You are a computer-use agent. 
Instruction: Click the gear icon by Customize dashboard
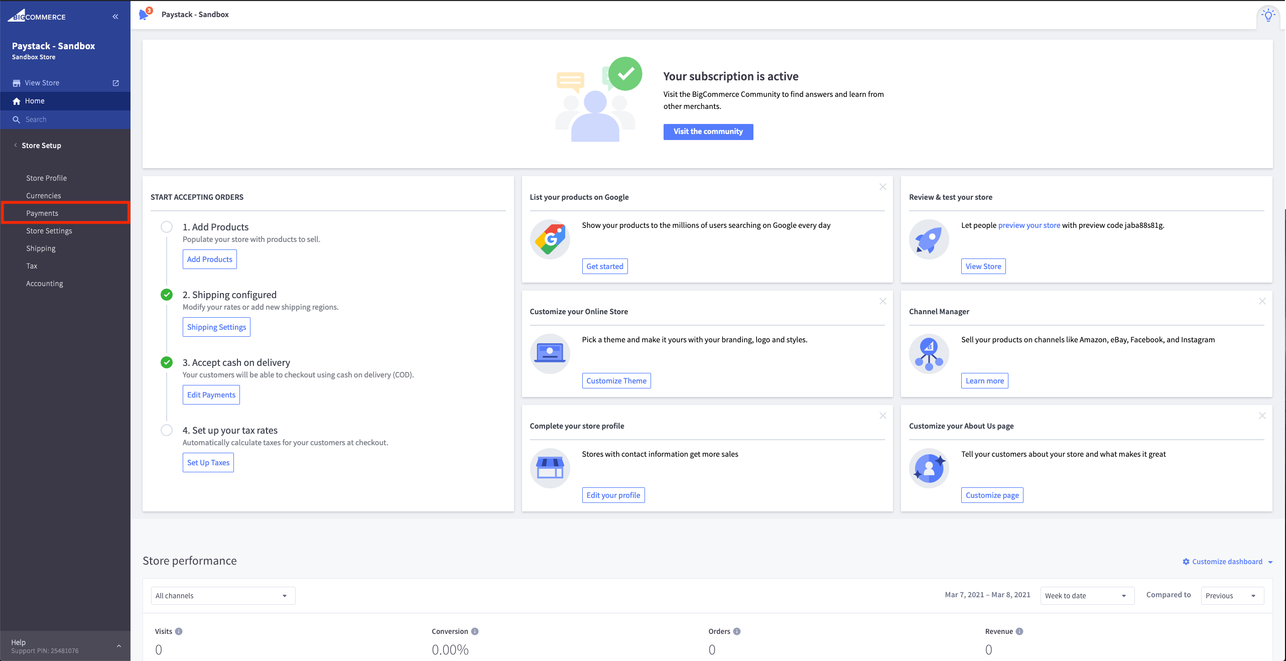[1186, 562]
